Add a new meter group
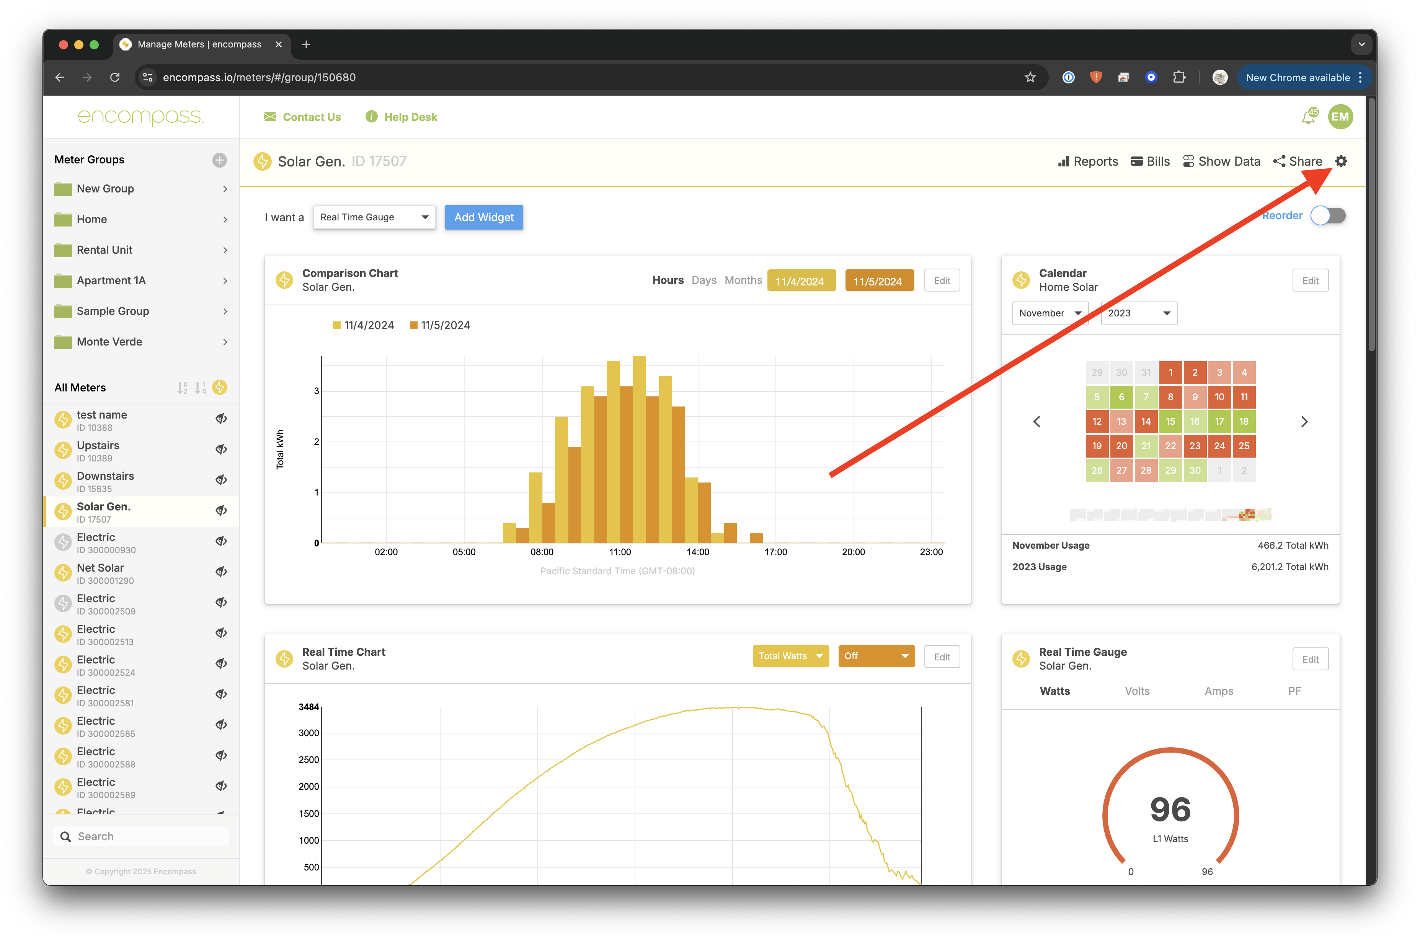This screenshot has height=942, width=1420. click(x=219, y=160)
